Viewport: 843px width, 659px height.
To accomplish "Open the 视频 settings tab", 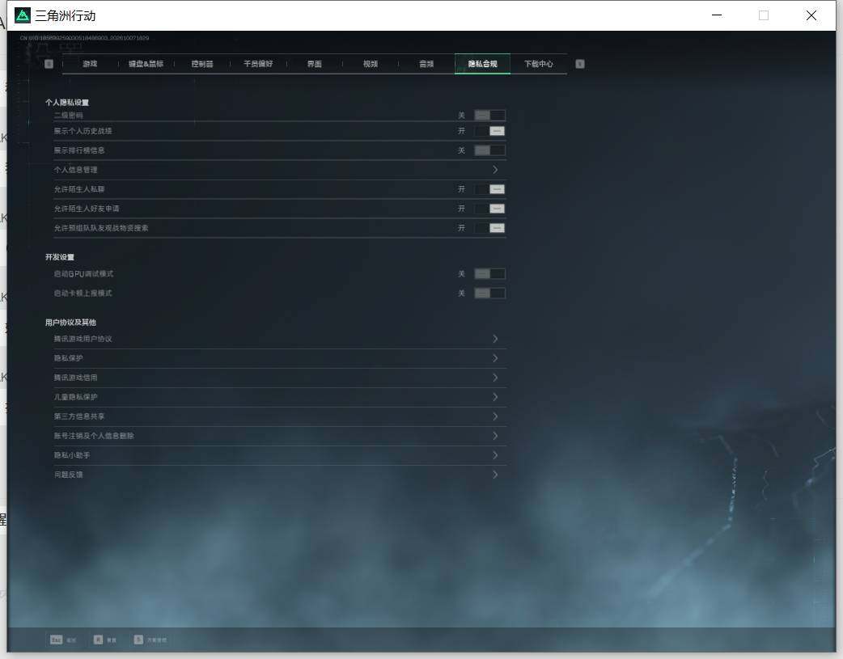I will (371, 64).
